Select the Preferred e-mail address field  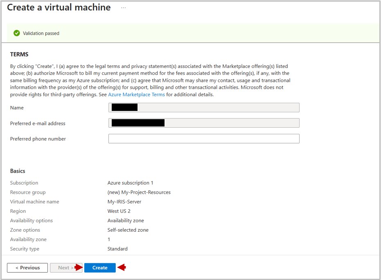(203, 123)
